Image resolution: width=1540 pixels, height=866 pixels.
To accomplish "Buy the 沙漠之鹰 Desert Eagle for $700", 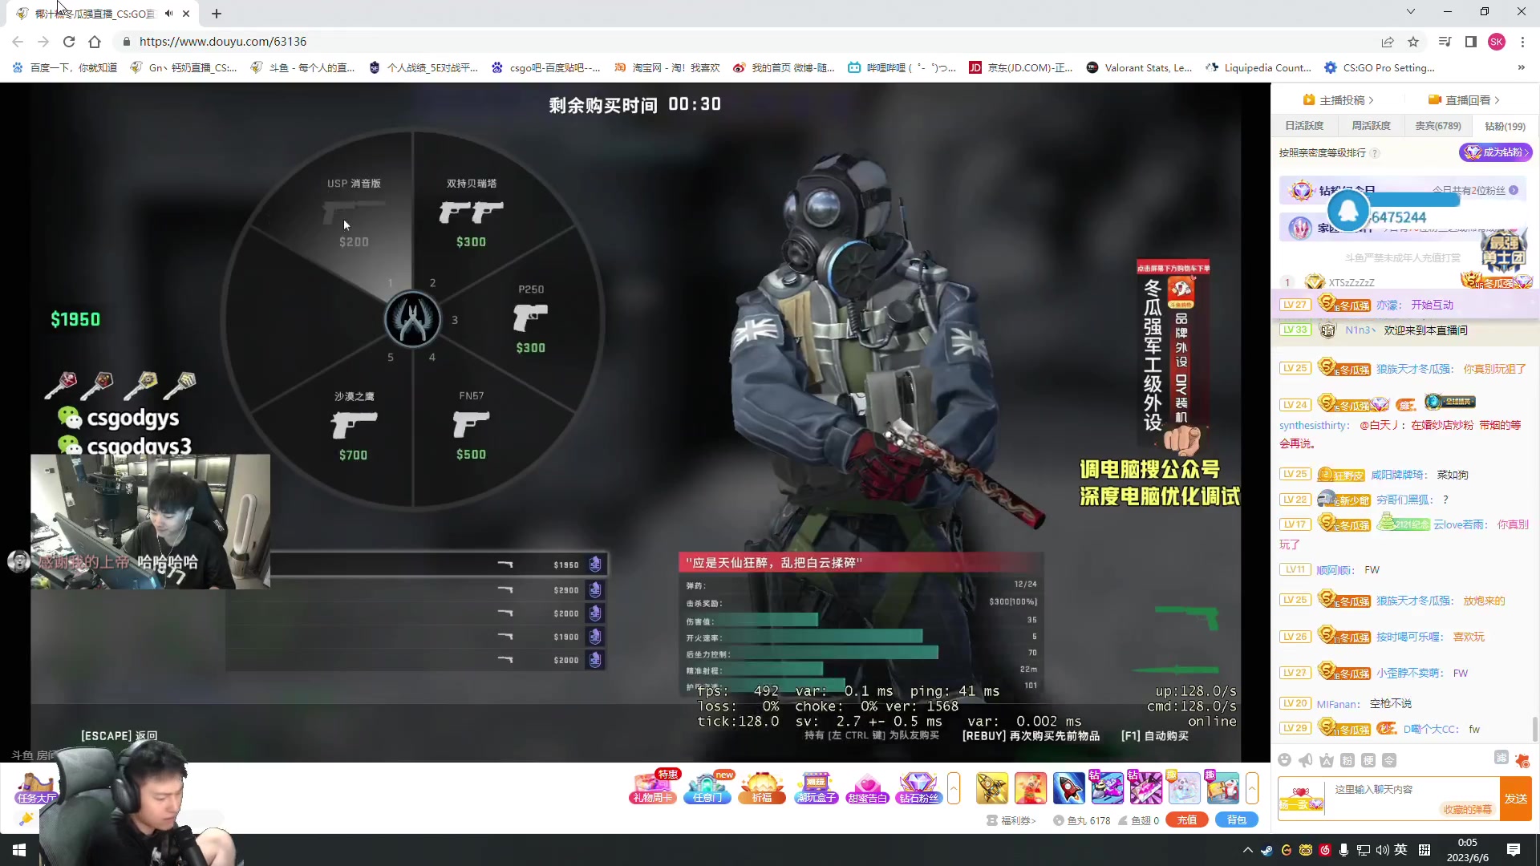I will pyautogui.click(x=354, y=425).
